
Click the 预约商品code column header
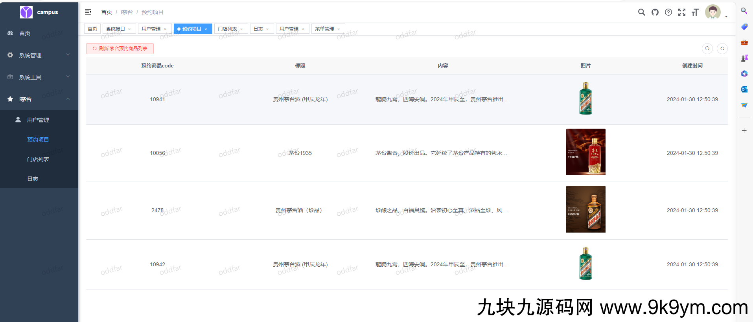tap(157, 65)
